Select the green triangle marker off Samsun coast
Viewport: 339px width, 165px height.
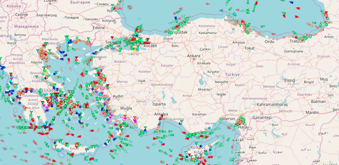[x=240, y=25]
